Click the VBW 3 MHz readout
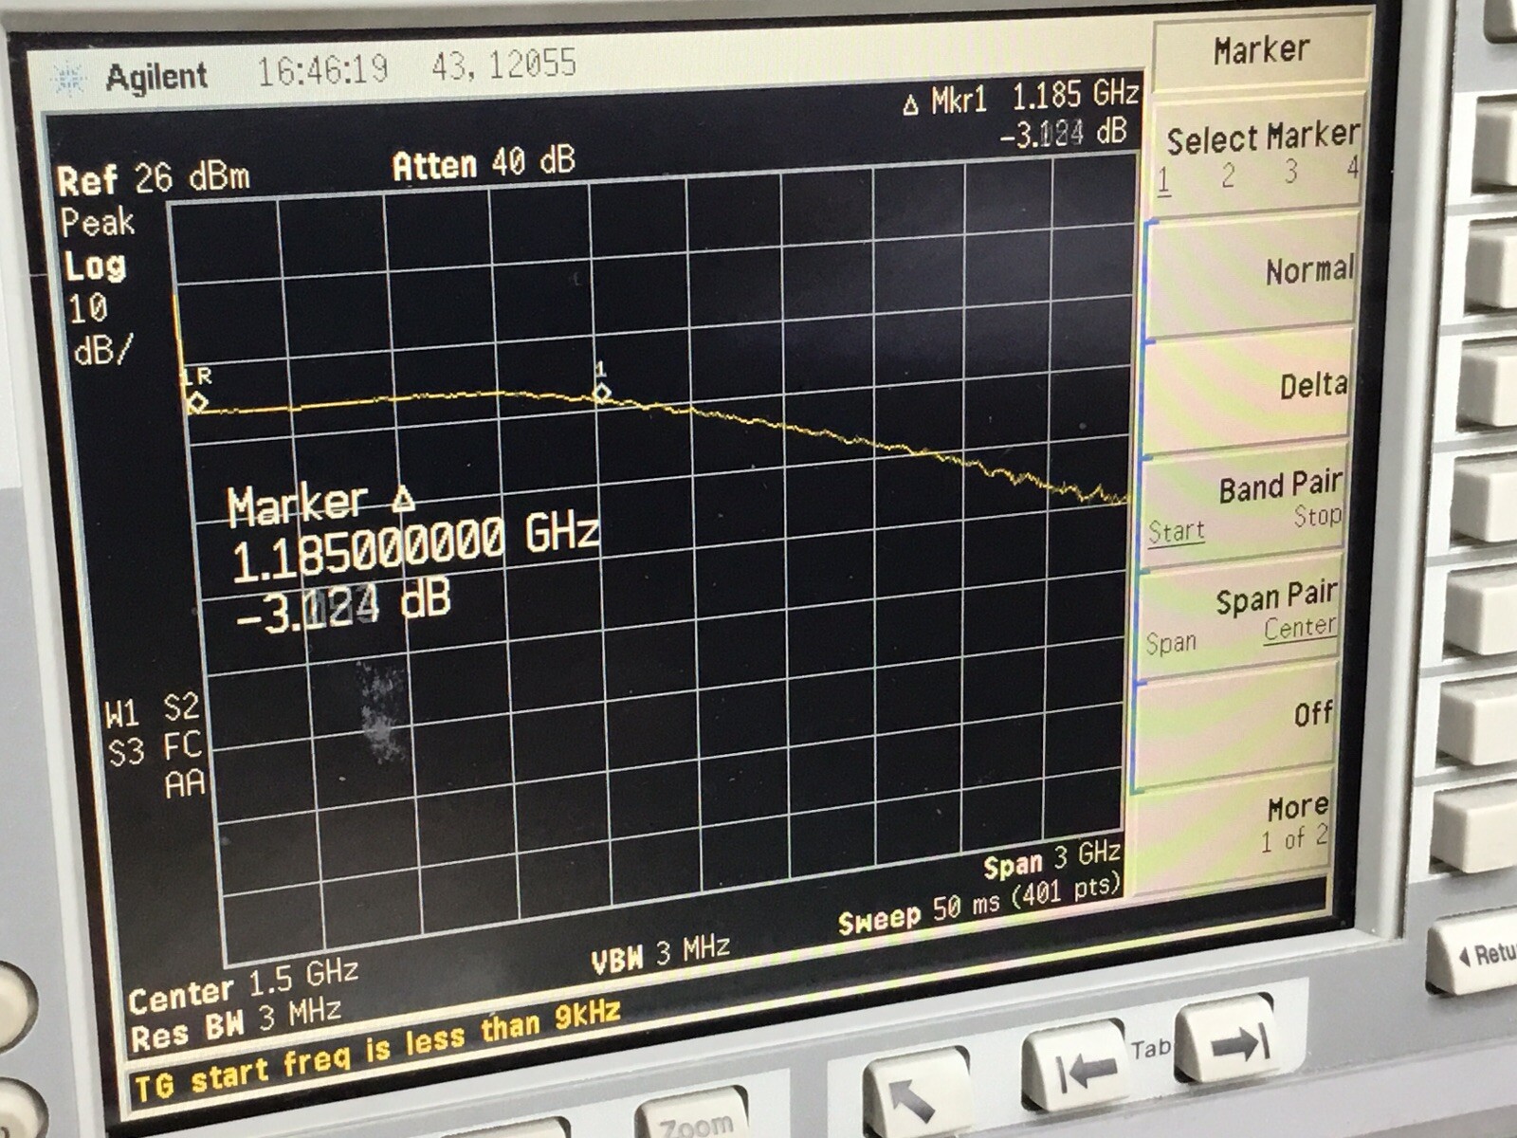 [x=660, y=955]
